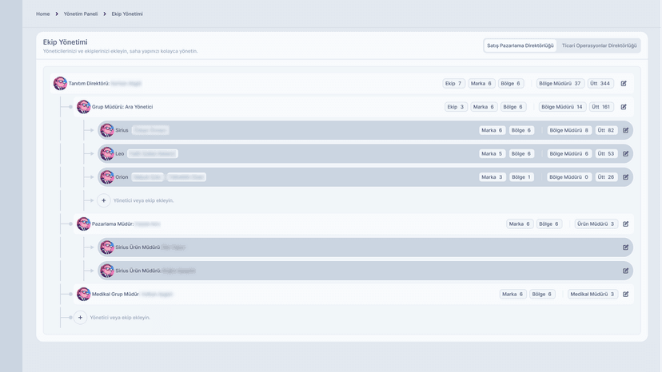The image size is (662, 372).
Task: Click edit icon for Grup Müdürü row
Action: pyautogui.click(x=624, y=107)
